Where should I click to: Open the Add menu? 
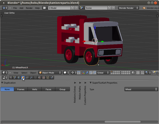(21, 8)
